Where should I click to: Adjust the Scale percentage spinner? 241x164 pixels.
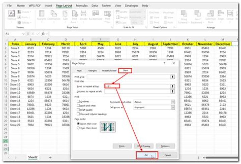(142, 23)
